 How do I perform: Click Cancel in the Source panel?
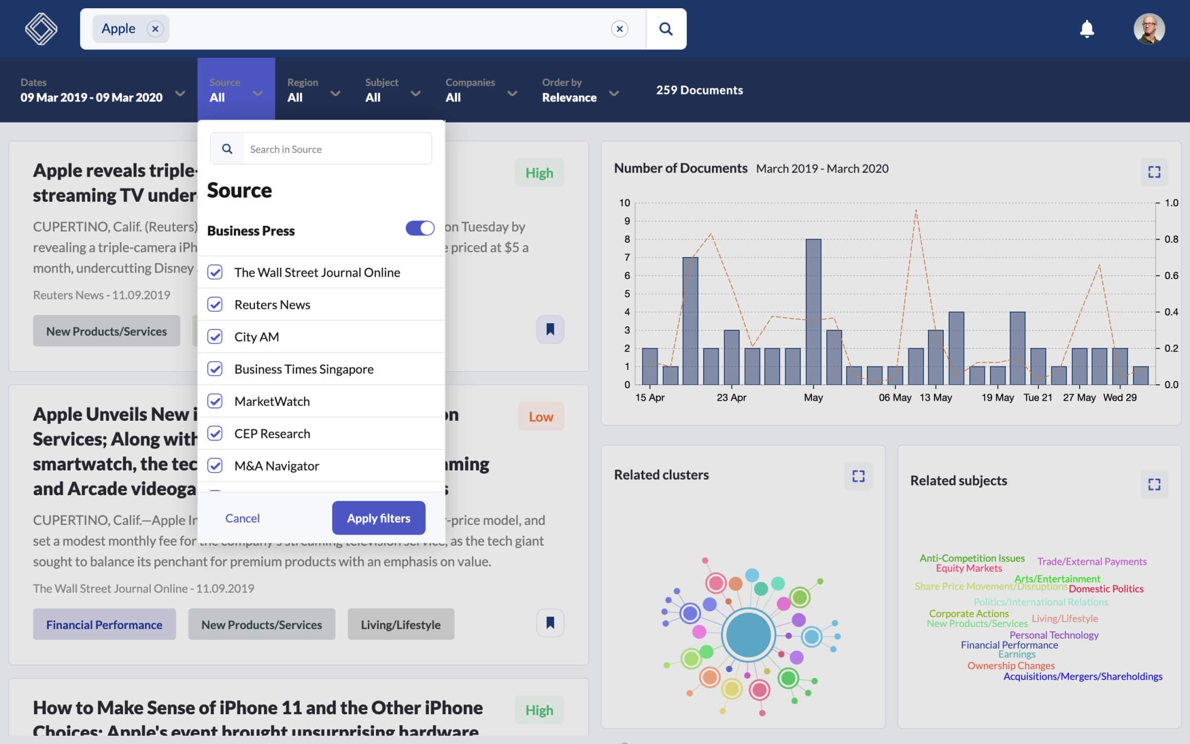click(242, 518)
